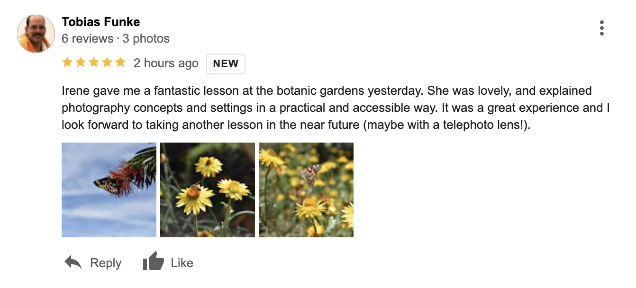Open the bee on yellow daisies photo
Screen dimensions: 636x288
(x=208, y=190)
